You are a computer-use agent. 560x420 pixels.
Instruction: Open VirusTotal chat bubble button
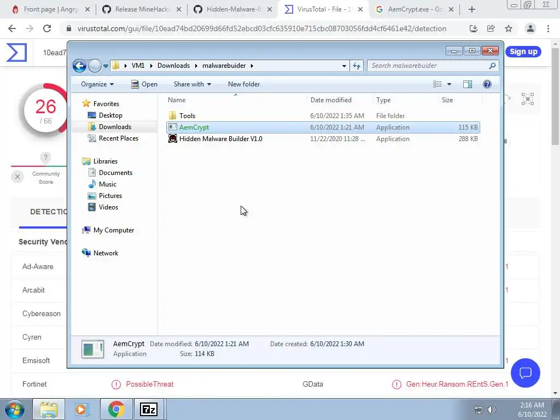pyautogui.click(x=526, y=373)
